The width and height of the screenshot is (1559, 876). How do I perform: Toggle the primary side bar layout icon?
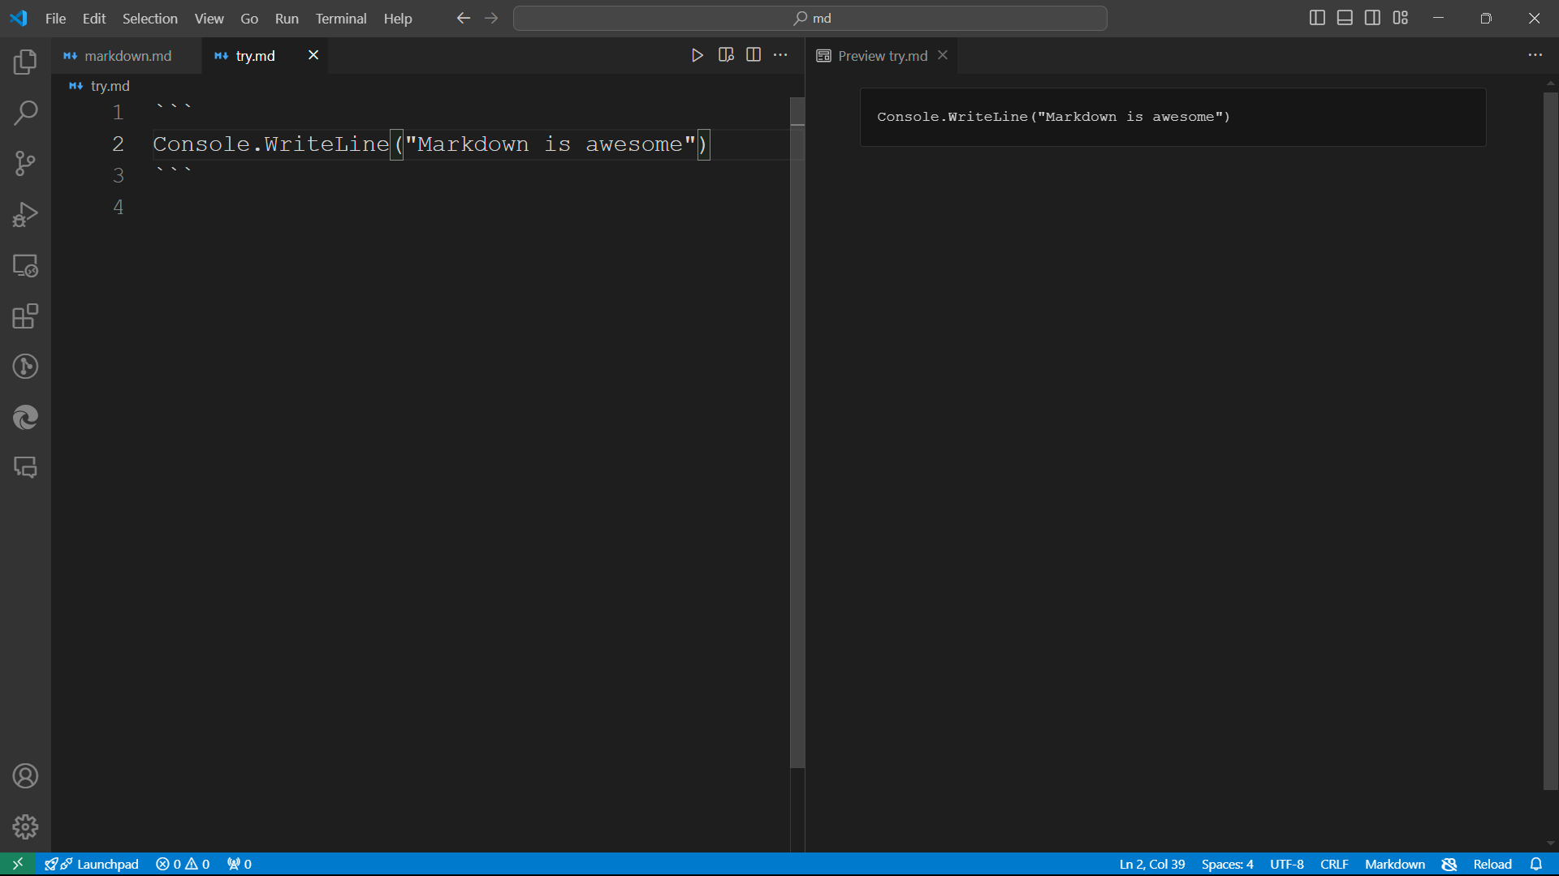coord(1317,18)
